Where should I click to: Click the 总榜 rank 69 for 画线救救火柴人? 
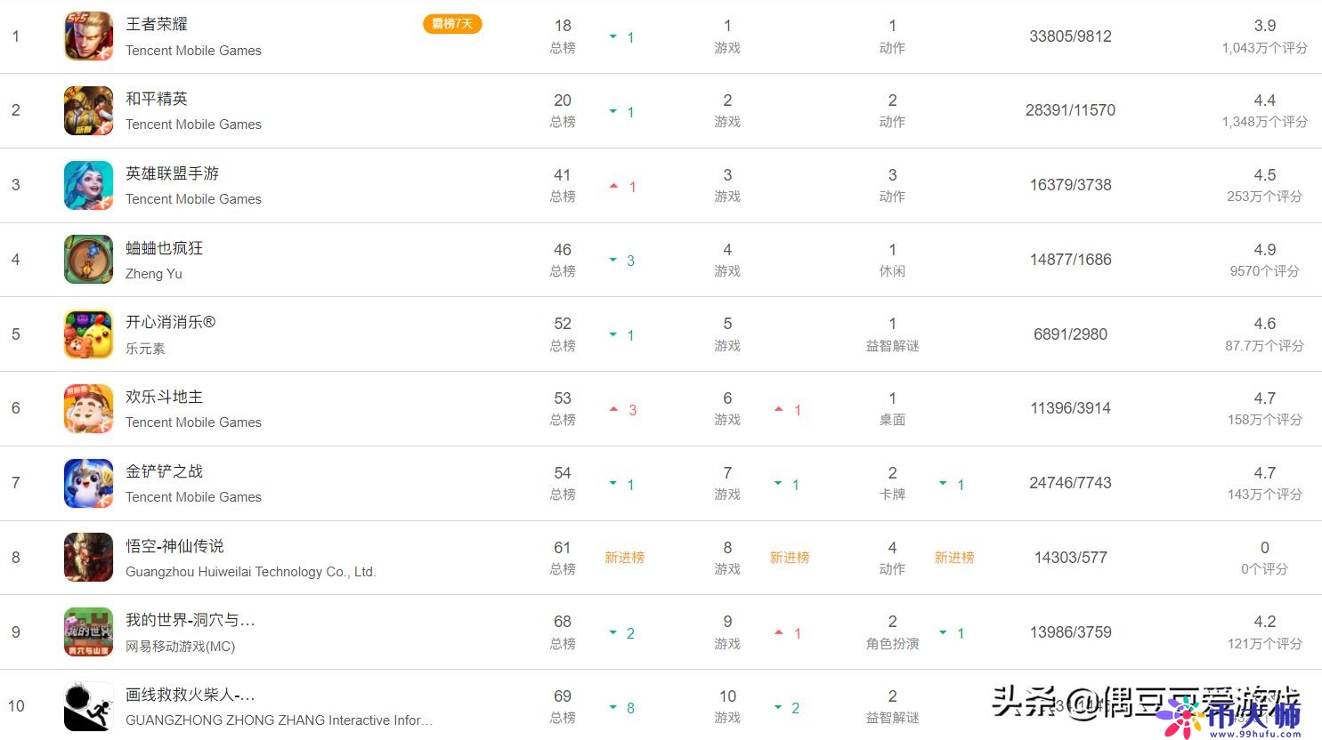tap(563, 706)
